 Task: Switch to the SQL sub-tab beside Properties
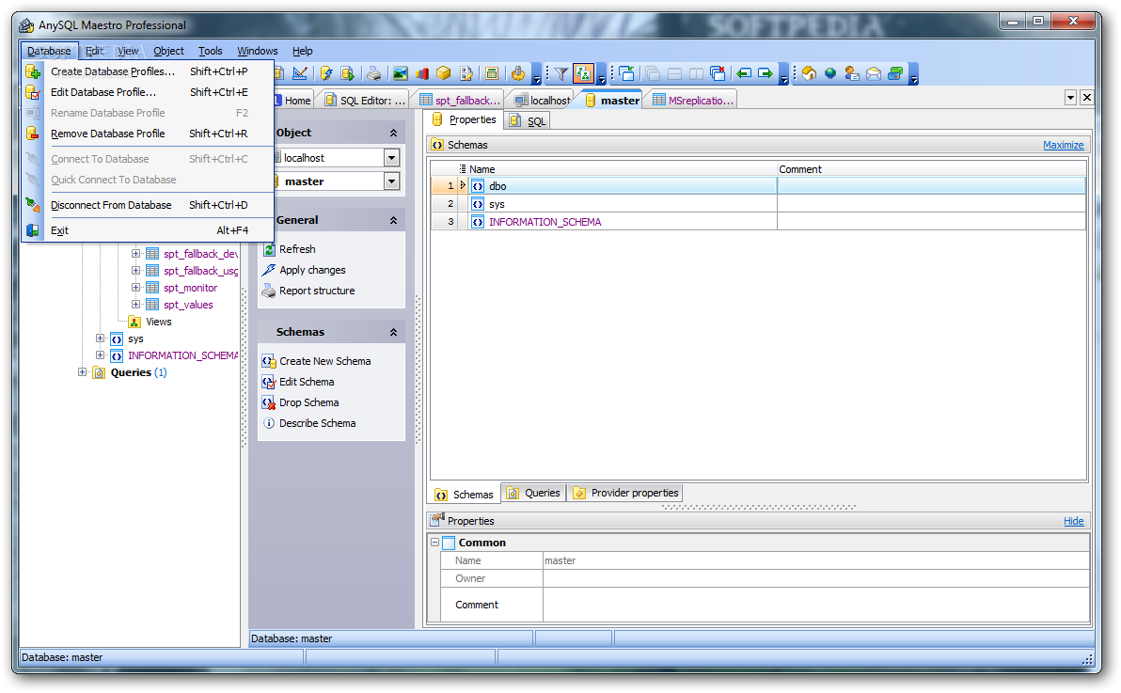click(528, 121)
